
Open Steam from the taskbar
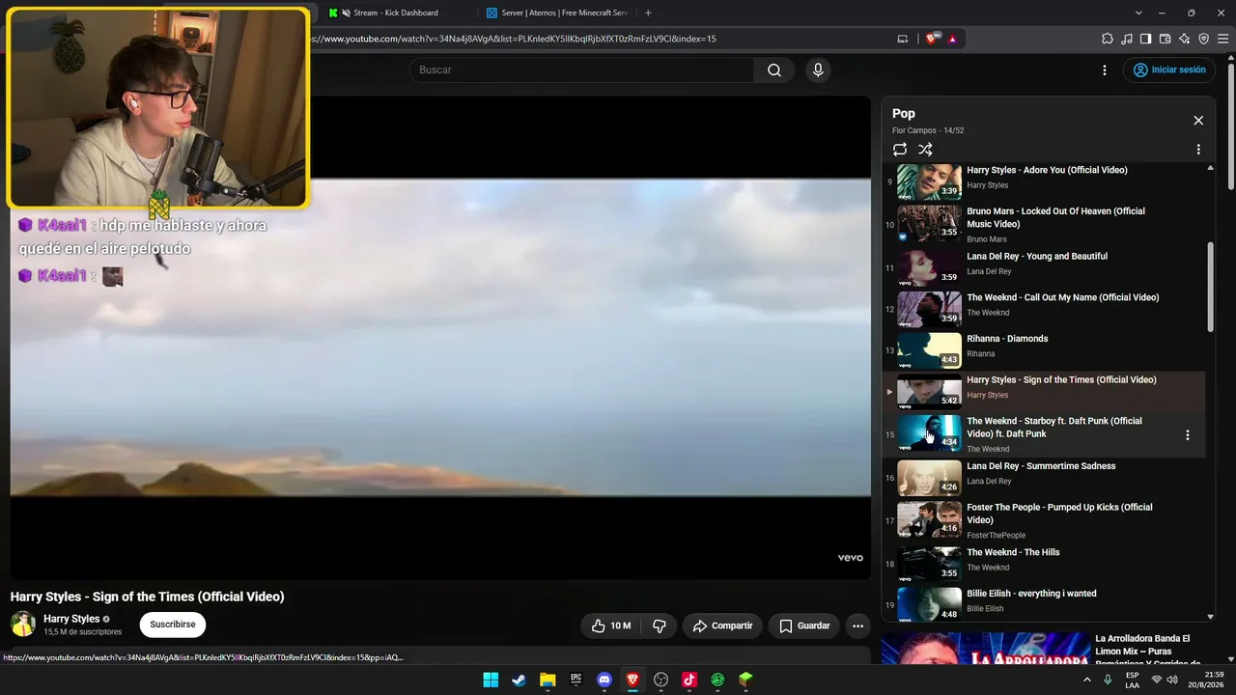pyautogui.click(x=519, y=680)
